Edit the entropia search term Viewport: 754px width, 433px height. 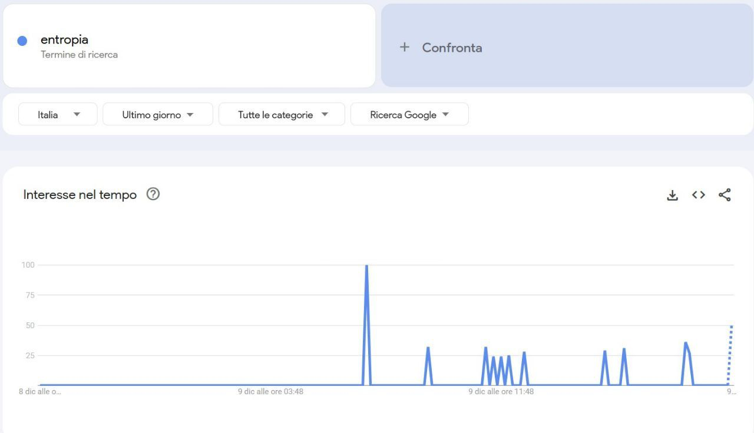pyautogui.click(x=64, y=40)
